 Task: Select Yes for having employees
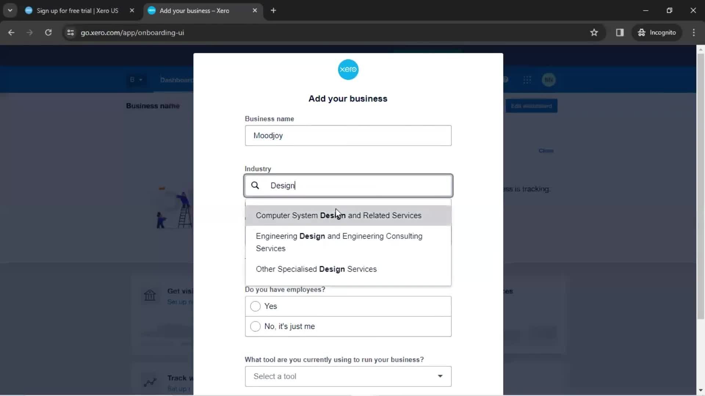[x=348, y=306]
